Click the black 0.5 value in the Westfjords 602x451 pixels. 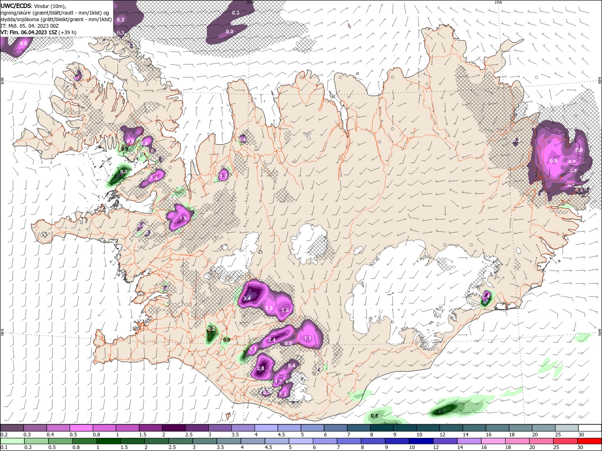125,148
